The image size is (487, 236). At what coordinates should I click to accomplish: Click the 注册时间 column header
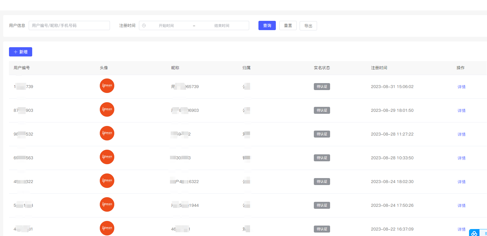point(379,68)
